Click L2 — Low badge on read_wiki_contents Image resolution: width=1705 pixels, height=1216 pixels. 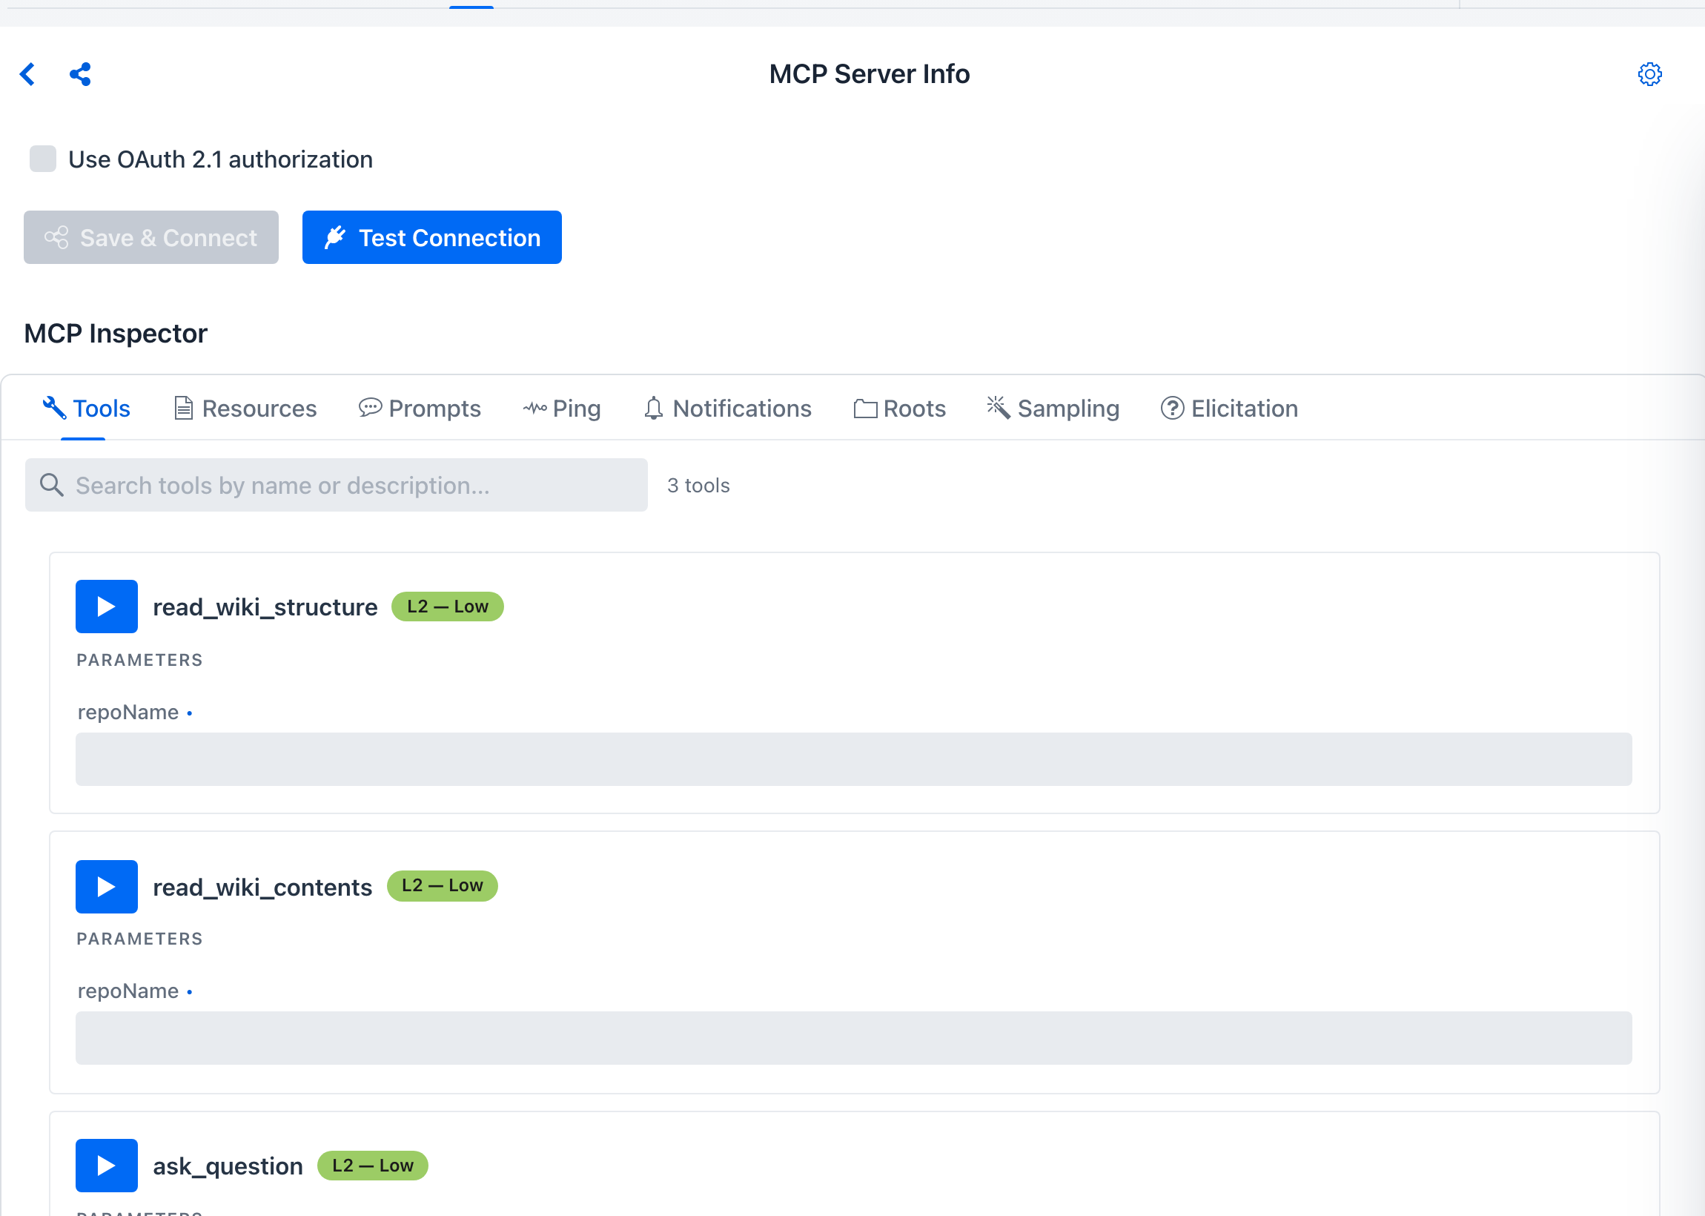point(443,886)
